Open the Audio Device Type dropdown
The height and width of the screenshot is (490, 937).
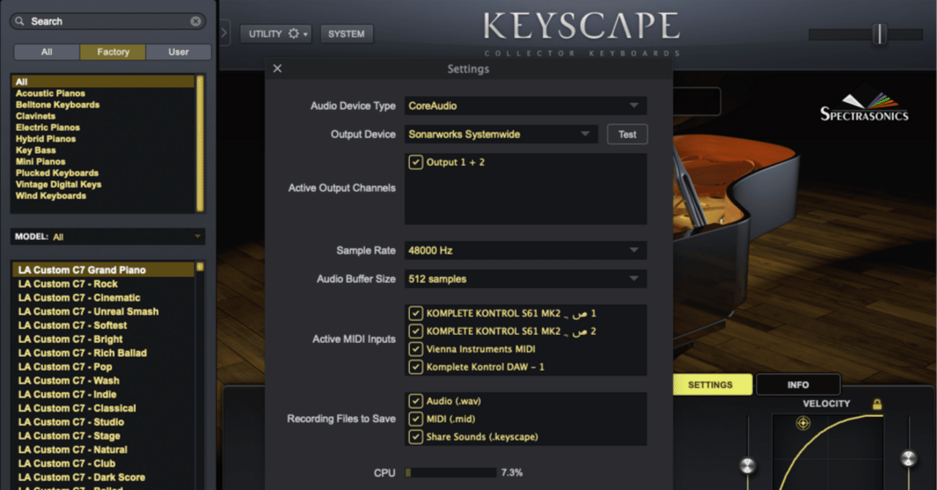pos(525,105)
